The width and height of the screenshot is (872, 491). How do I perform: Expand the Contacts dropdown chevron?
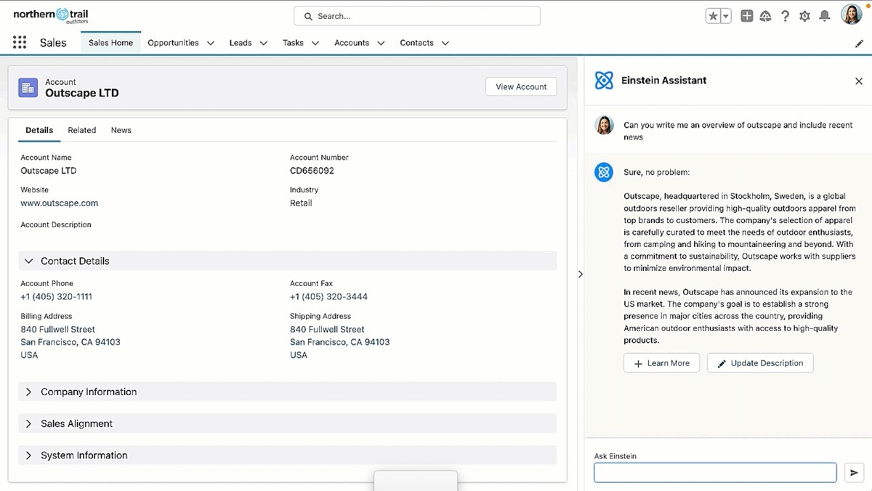445,44
